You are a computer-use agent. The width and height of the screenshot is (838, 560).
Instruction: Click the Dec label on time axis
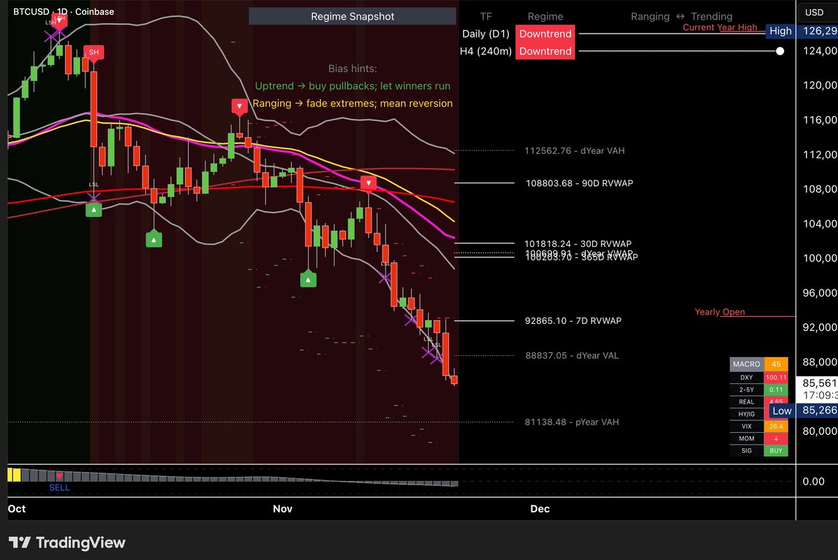point(540,508)
